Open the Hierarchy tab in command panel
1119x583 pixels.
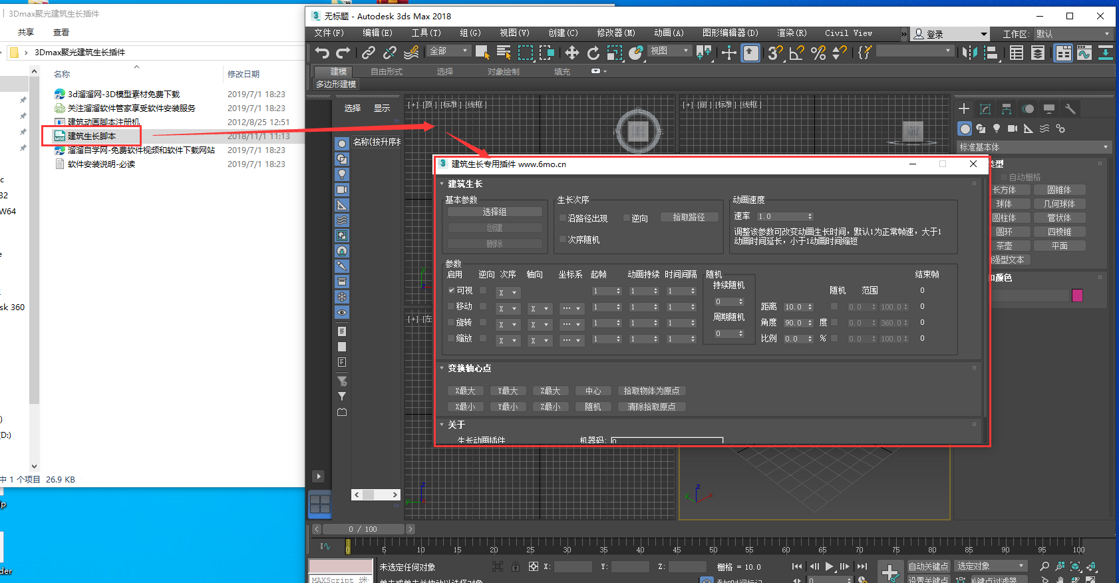coord(1007,108)
